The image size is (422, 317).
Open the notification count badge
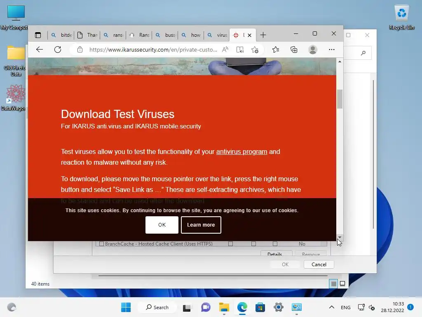[x=410, y=307]
